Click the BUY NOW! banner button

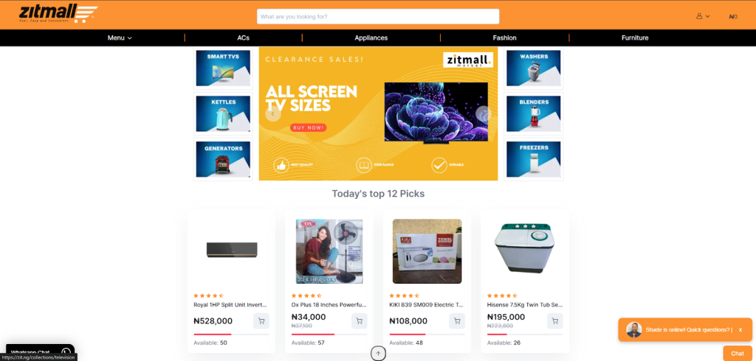tap(308, 127)
